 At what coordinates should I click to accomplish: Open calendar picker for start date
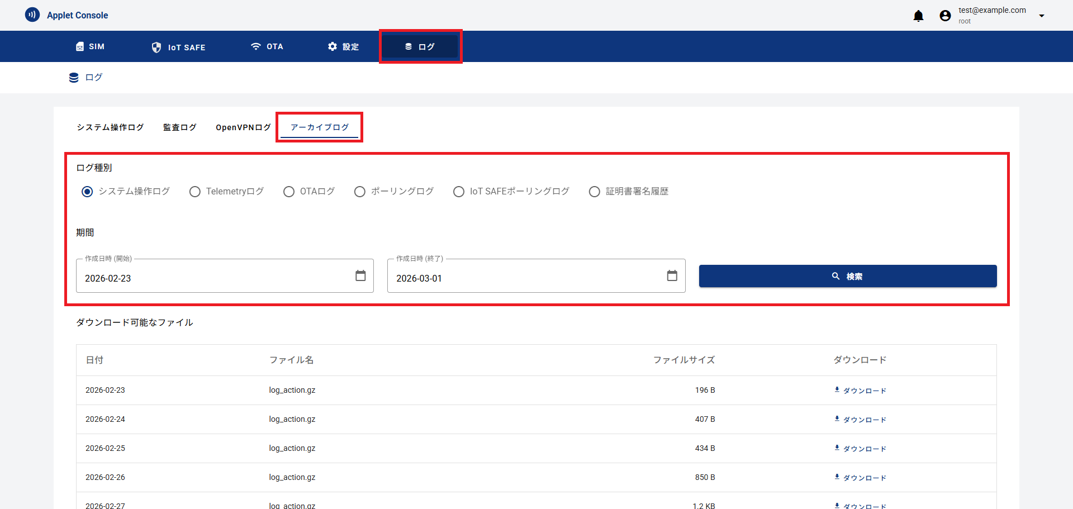coord(360,275)
